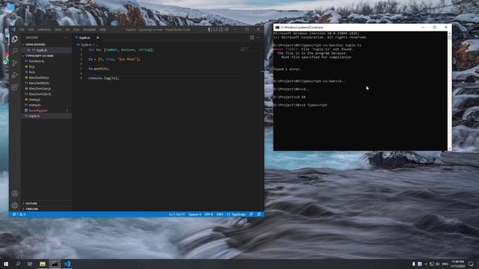Open the Manage gear icon in VS Code
This screenshot has width=479, height=269.
(x=15, y=205)
